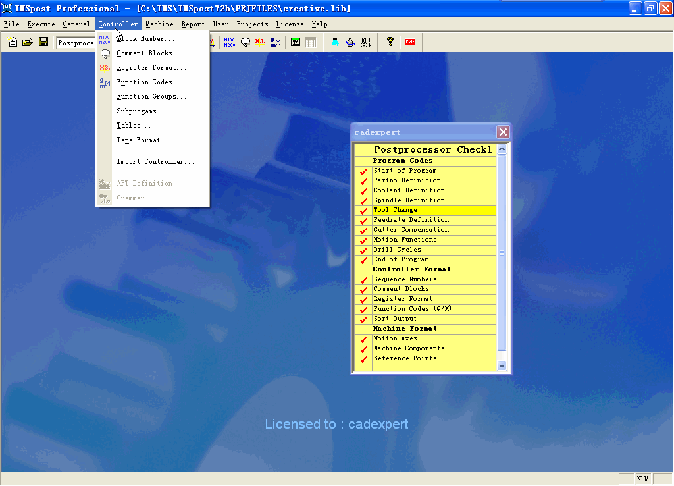Screen dimensions: 674x486
Task: Click the rotary axis machine toolbar icon
Action: pyautogui.click(x=350, y=42)
